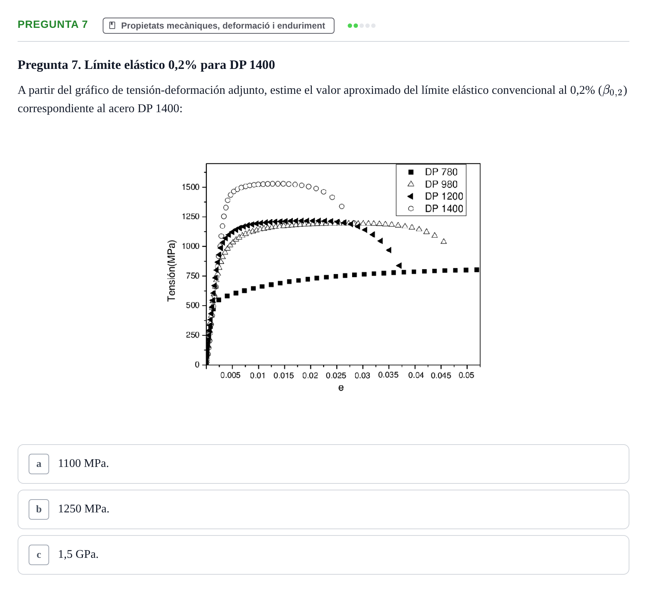Click the DP 1200 legend entry
The width and height of the screenshot is (647, 593).
pyautogui.click(x=435, y=196)
